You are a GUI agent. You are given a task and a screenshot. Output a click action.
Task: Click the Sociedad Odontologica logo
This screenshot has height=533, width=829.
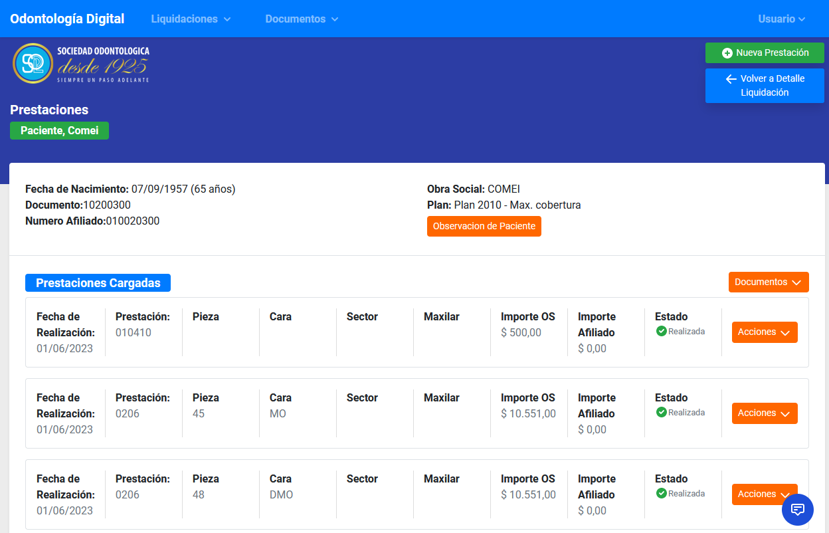coord(80,63)
